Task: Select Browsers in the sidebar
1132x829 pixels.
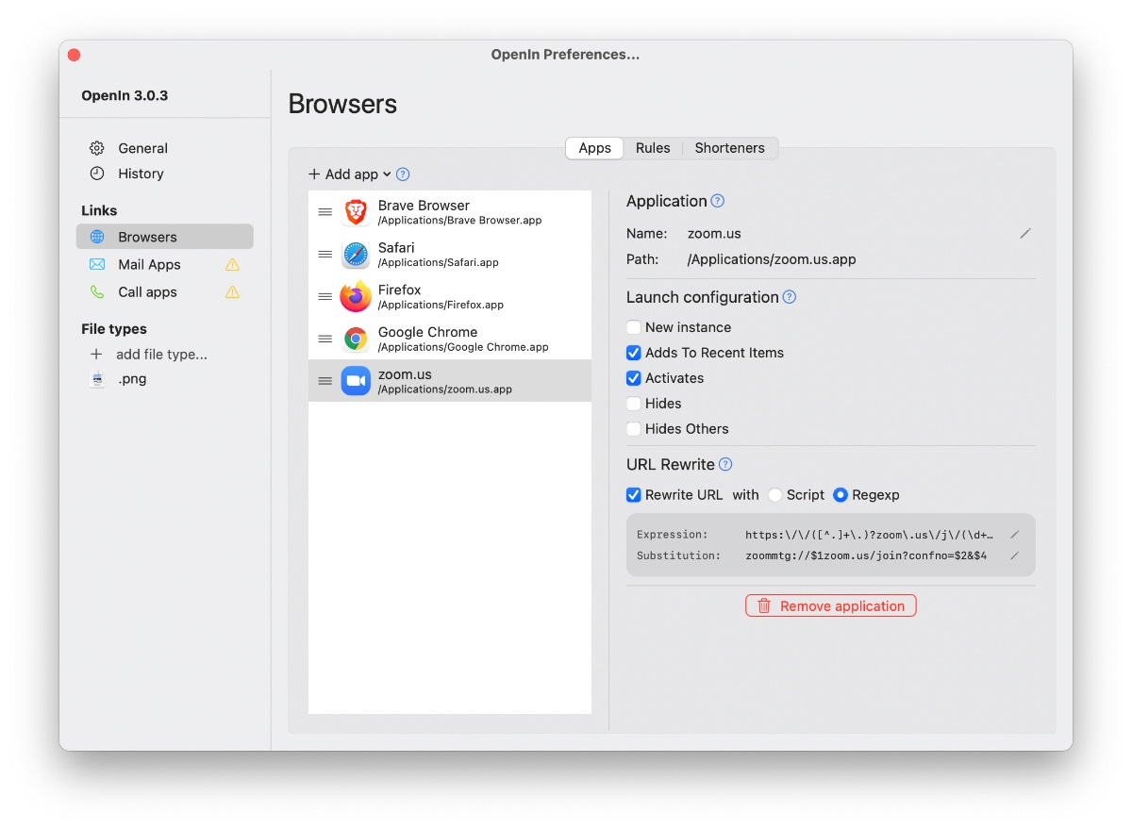Action: [165, 237]
